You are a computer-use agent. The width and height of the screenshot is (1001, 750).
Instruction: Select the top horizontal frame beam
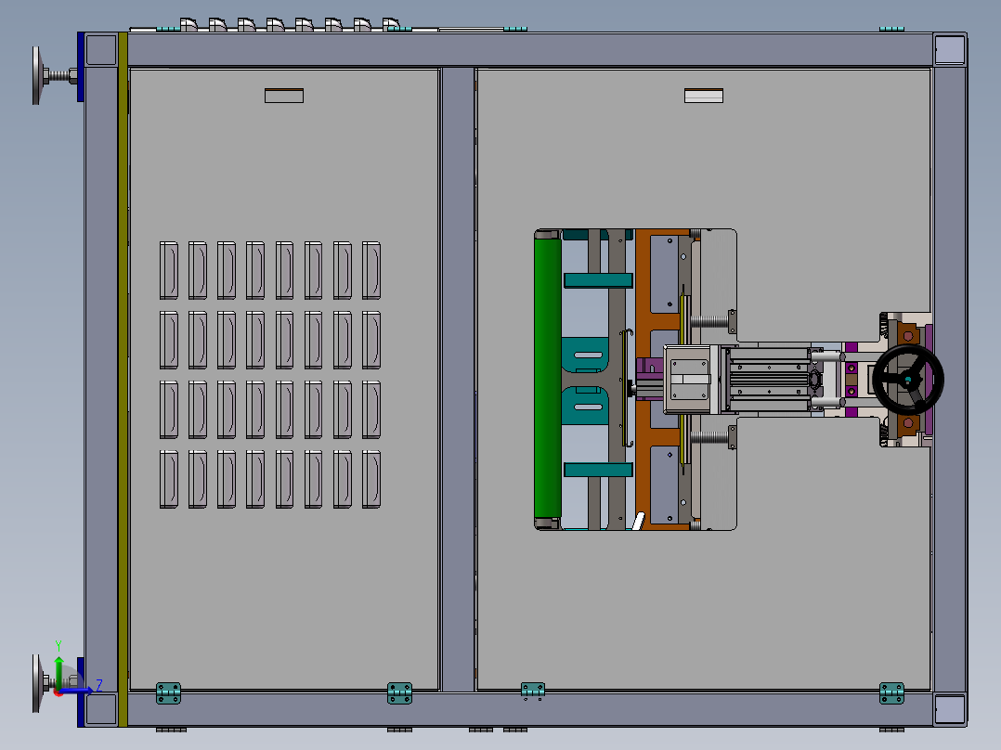(x=530, y=50)
